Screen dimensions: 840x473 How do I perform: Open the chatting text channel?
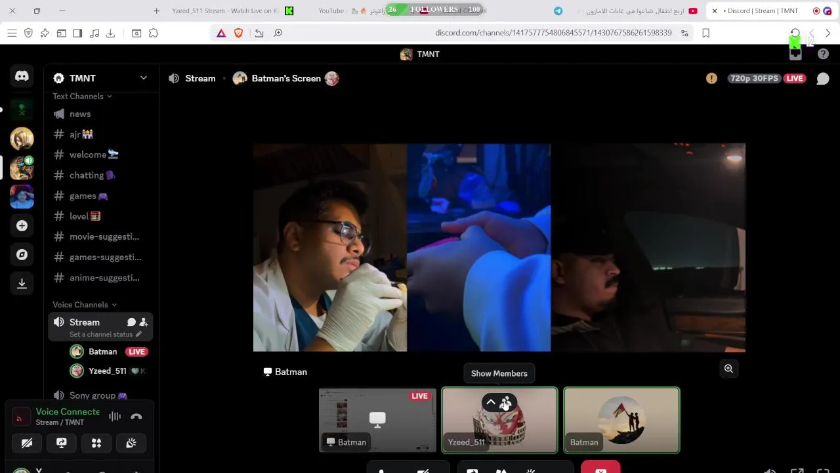click(100, 175)
